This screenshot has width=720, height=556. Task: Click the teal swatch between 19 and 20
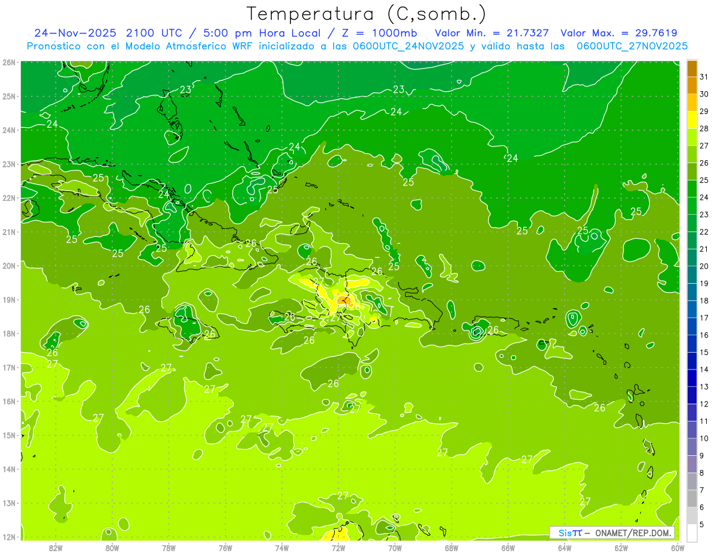coord(692,275)
